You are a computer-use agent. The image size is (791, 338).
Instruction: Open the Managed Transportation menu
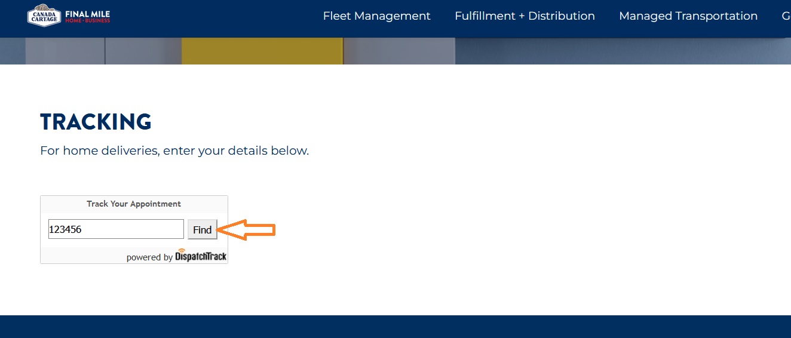[688, 16]
